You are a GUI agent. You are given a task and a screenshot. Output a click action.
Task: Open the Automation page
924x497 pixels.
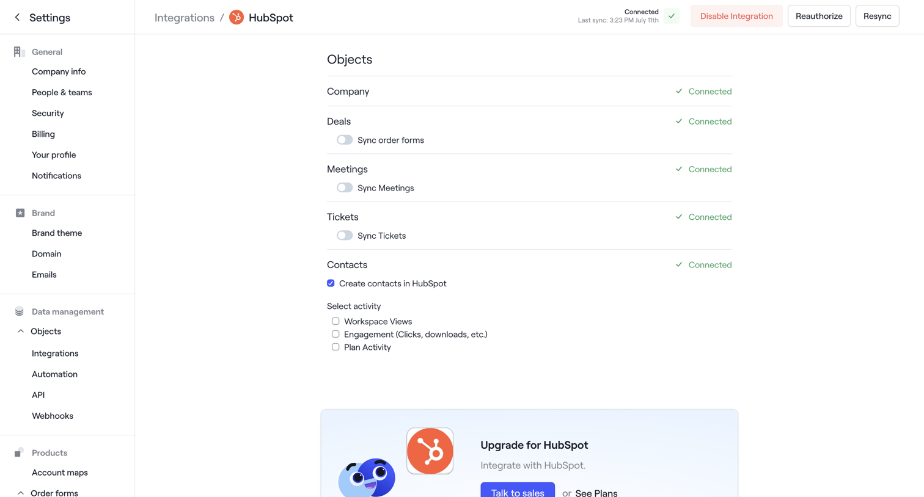(x=54, y=374)
